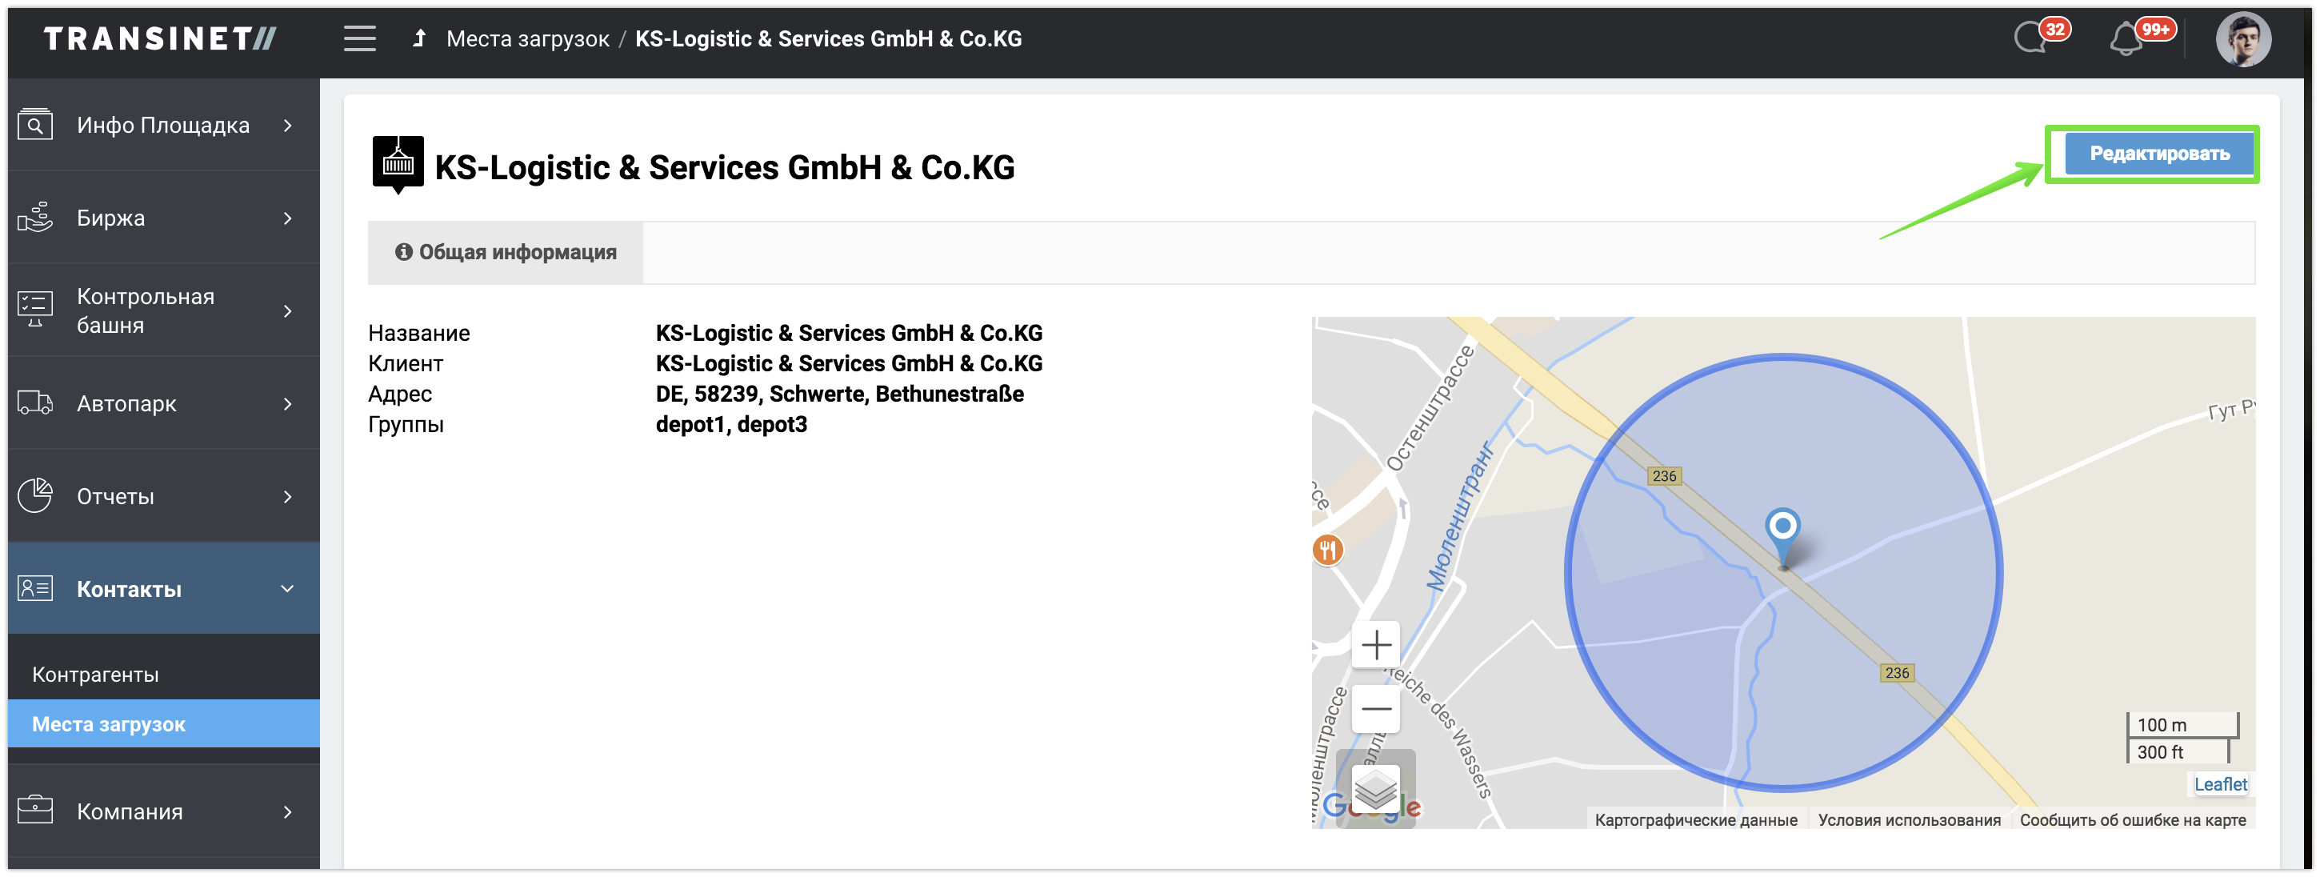
Task: Select the Контрагенты submenu item
Action: tap(95, 675)
